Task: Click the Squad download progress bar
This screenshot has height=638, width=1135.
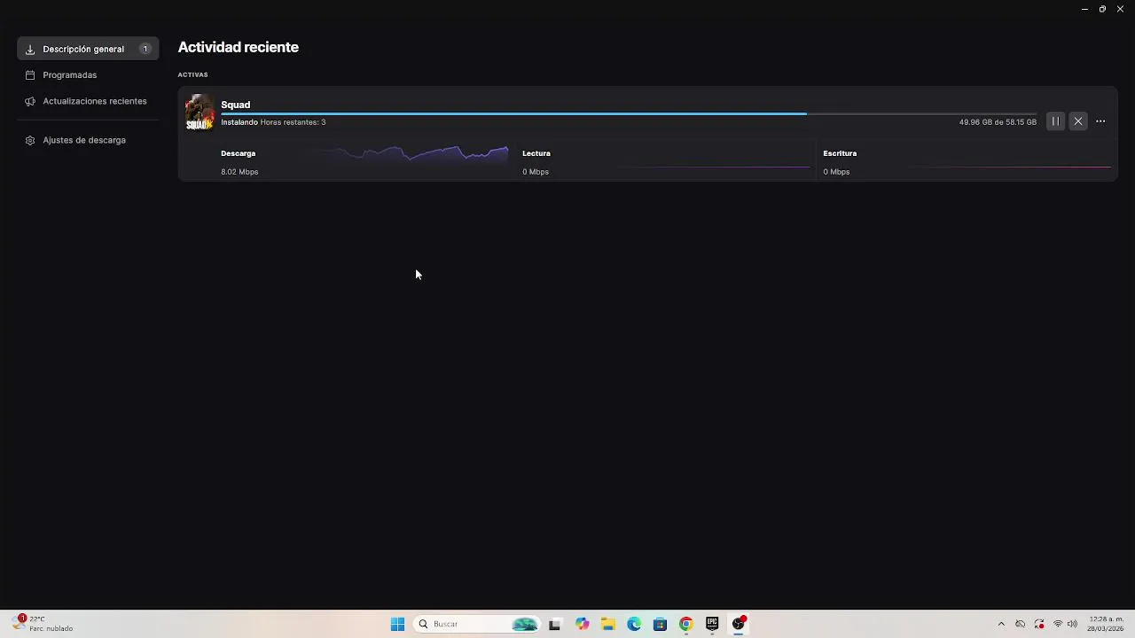Action: (629, 113)
